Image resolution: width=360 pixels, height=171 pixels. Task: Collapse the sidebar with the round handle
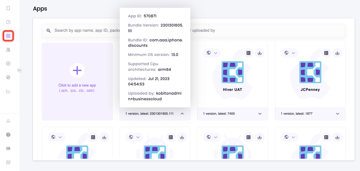point(19,70)
